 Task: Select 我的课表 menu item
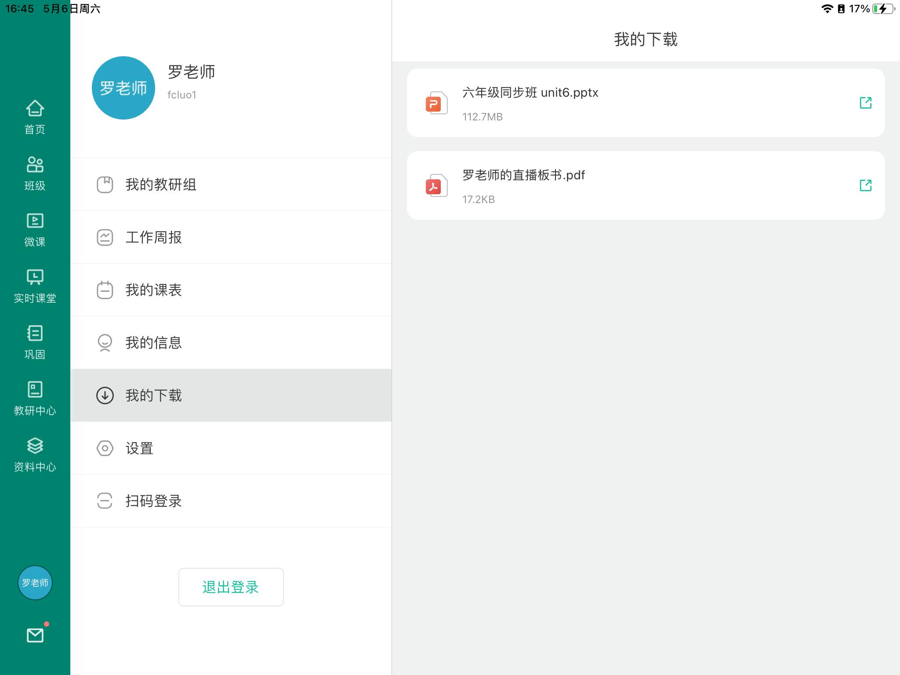coord(231,290)
